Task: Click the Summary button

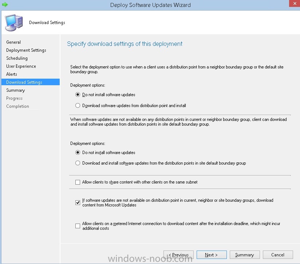Action: click(245, 255)
